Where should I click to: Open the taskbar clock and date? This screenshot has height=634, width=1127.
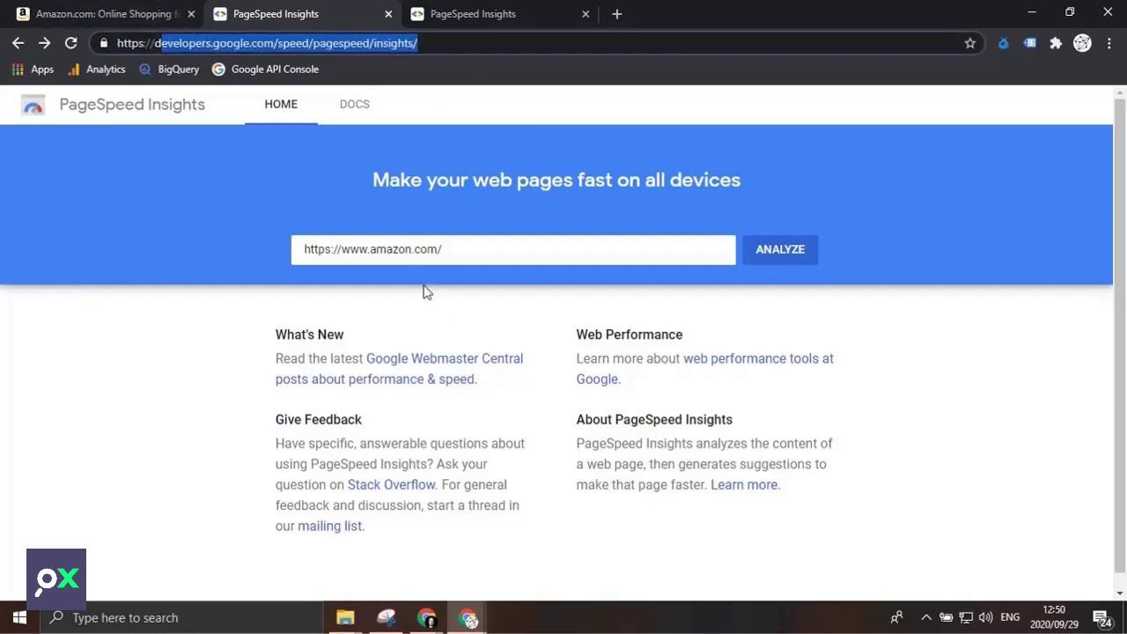pos(1054,617)
